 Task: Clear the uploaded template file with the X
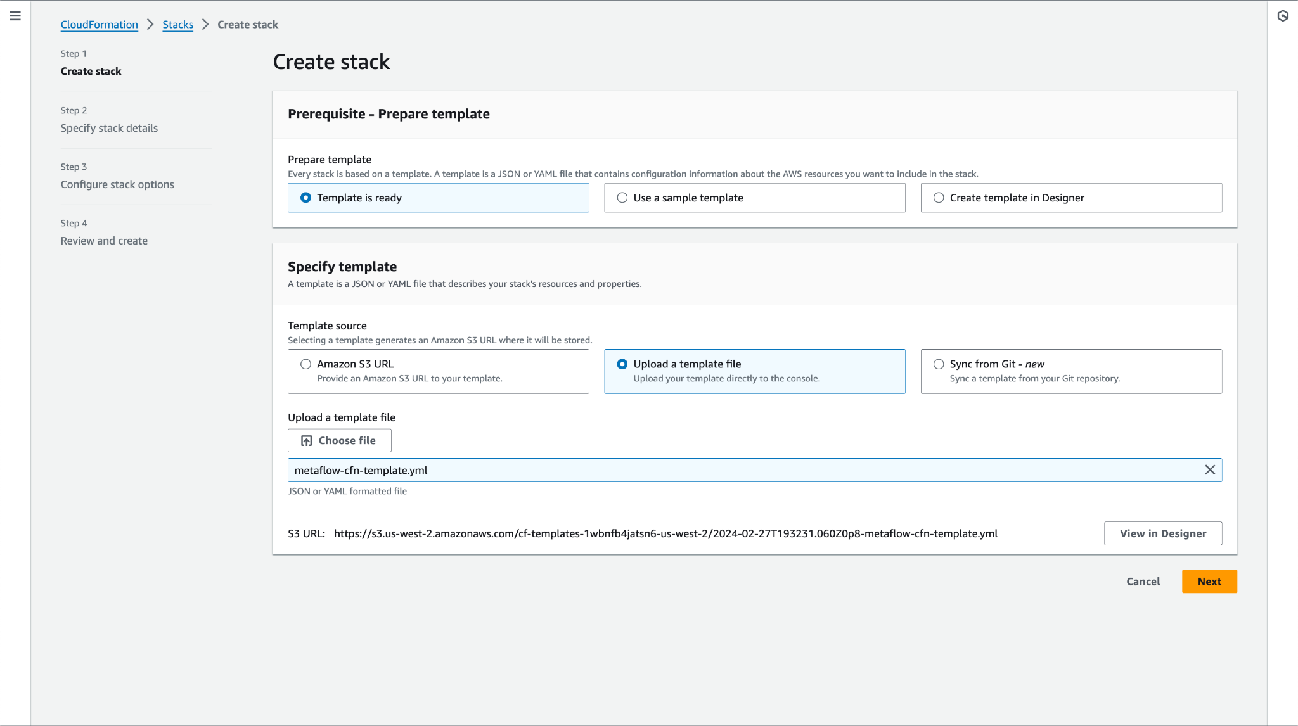pos(1209,469)
